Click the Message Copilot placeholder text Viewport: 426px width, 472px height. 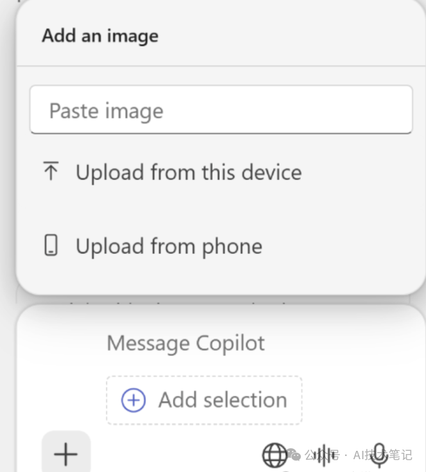(x=186, y=343)
